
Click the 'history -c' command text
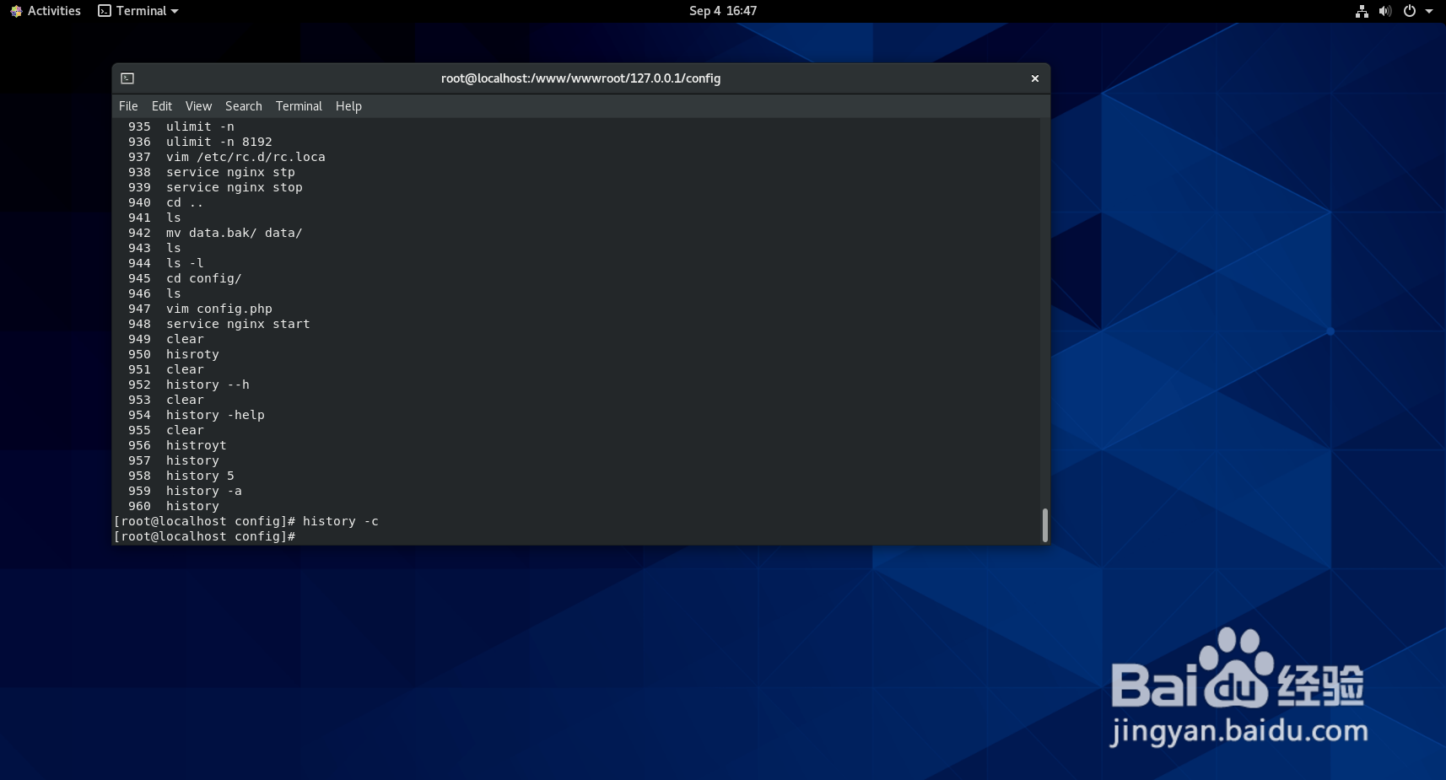[x=341, y=521]
